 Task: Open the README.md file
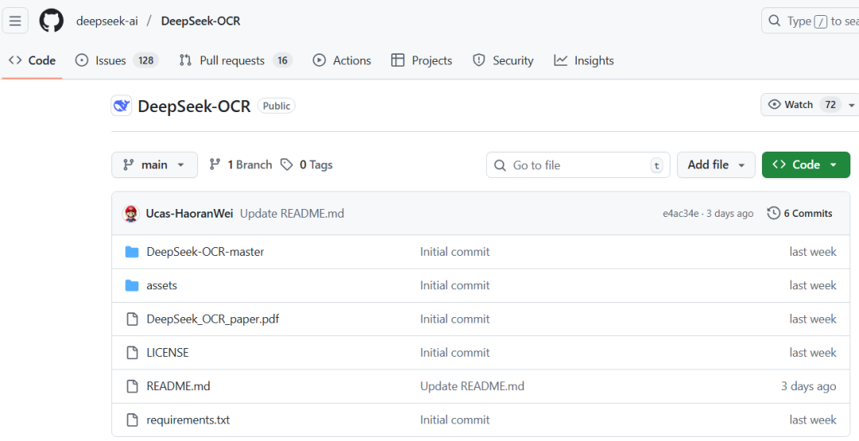coord(178,386)
